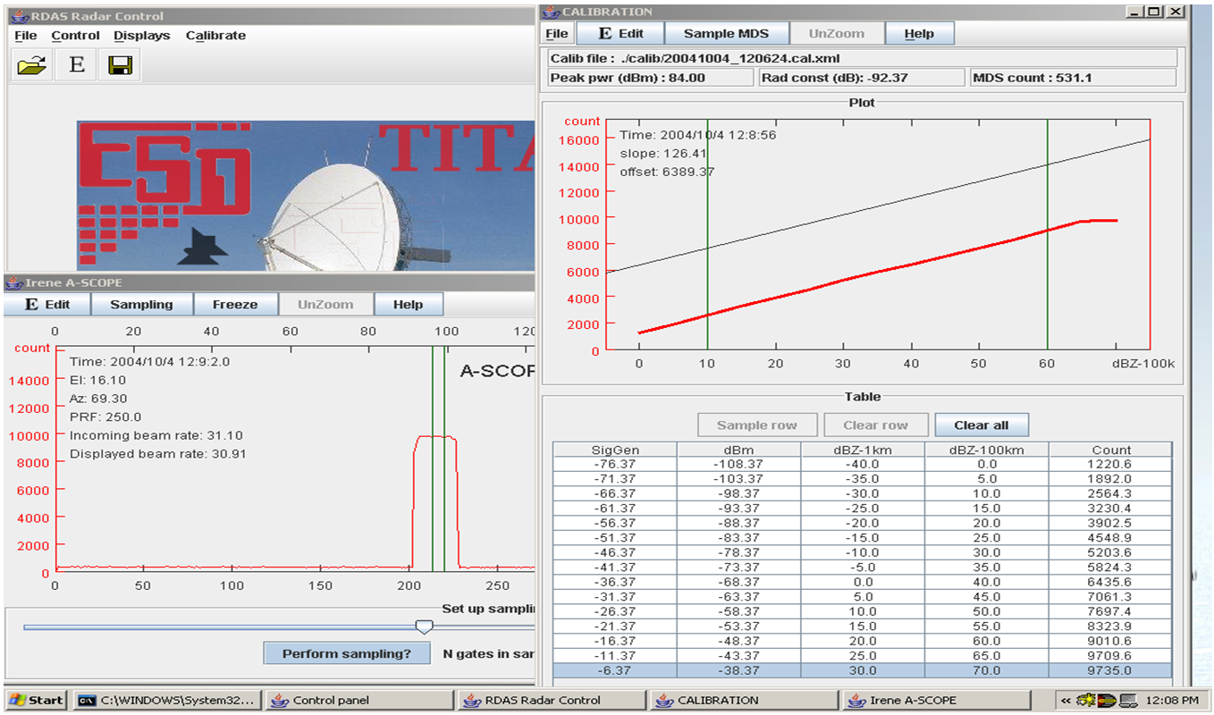Click the Calib file path field
The height and width of the screenshot is (715, 1214).
pyautogui.click(x=863, y=58)
